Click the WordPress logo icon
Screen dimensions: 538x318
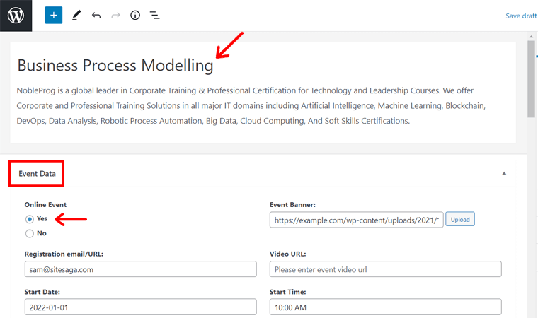16,16
